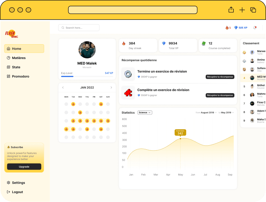This screenshot has height=202, width=266.
Task: Click the Exp.Level progress bar
Action: [x=87, y=76]
